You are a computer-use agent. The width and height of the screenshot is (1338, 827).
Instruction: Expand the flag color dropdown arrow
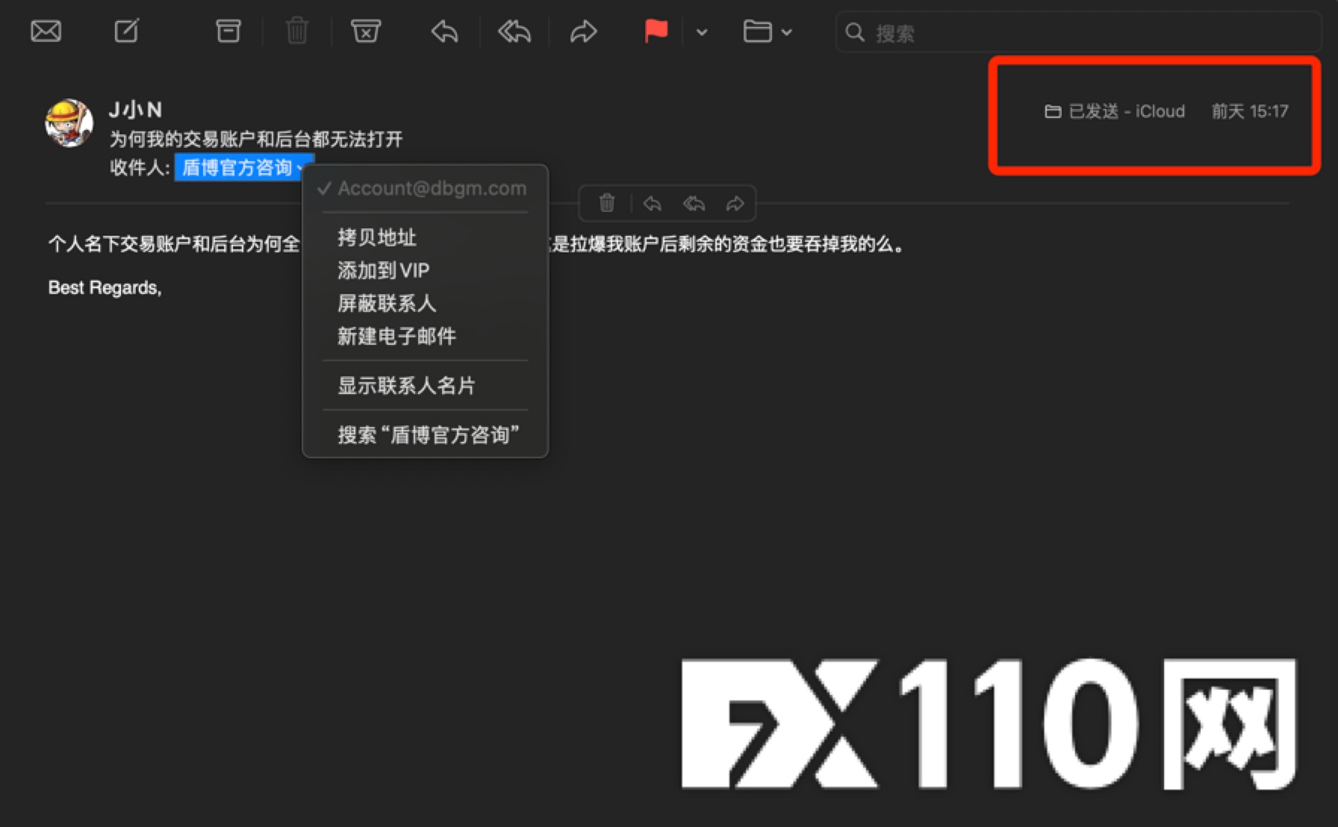(702, 32)
